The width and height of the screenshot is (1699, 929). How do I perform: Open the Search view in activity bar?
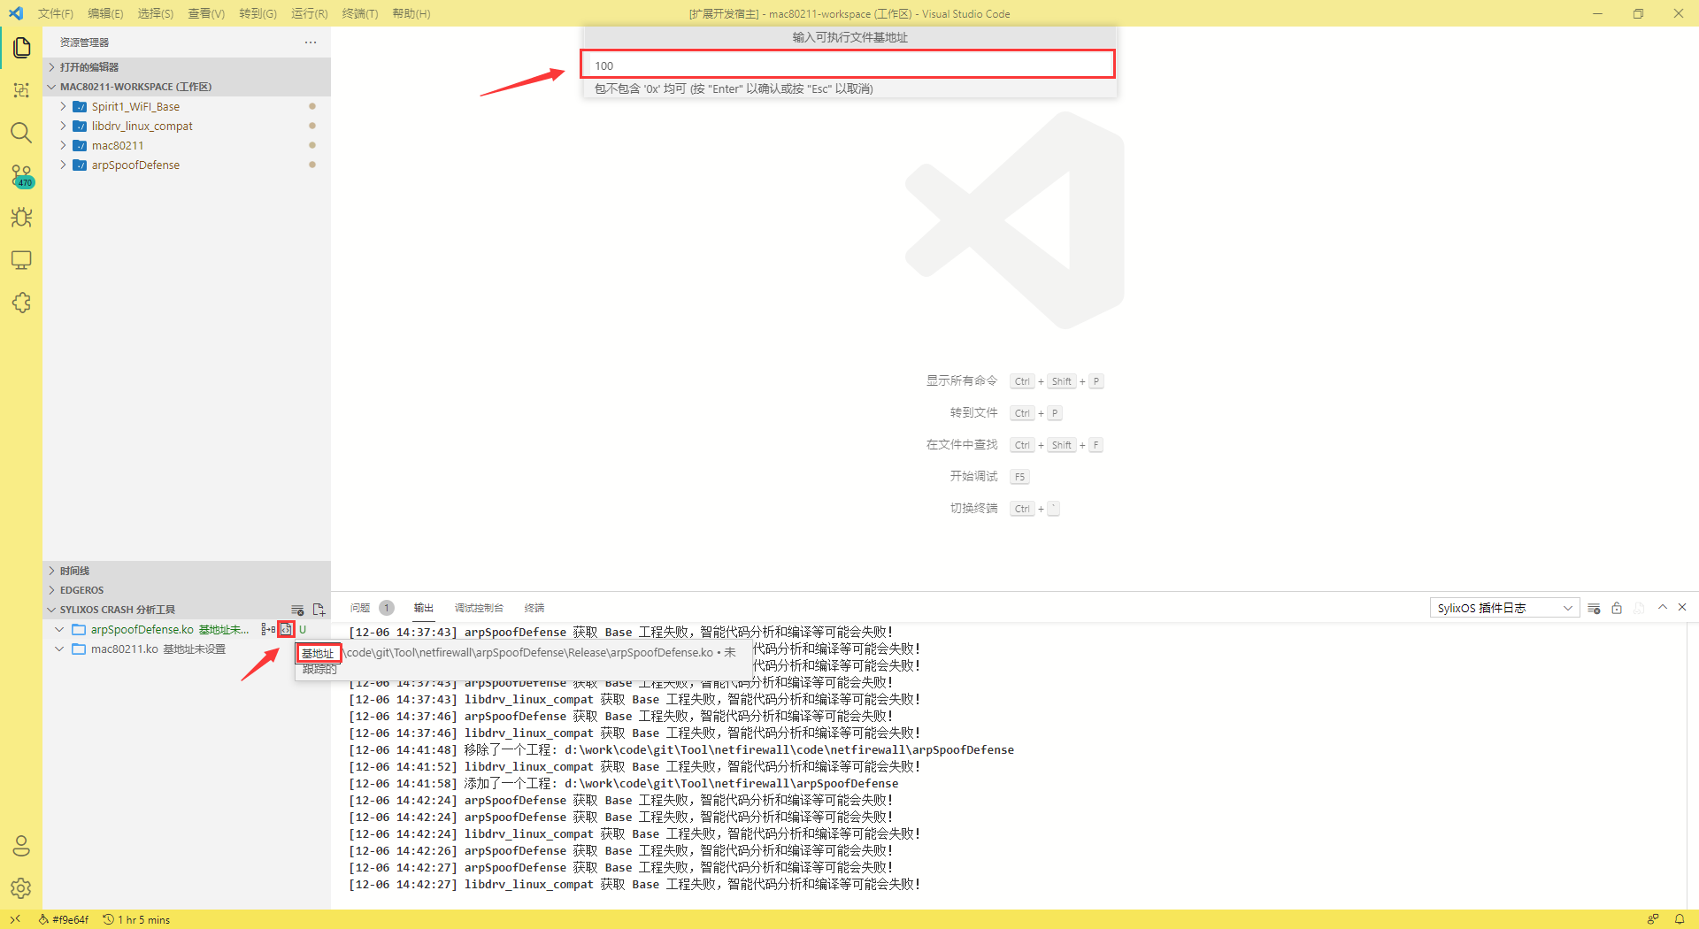pos(21,133)
